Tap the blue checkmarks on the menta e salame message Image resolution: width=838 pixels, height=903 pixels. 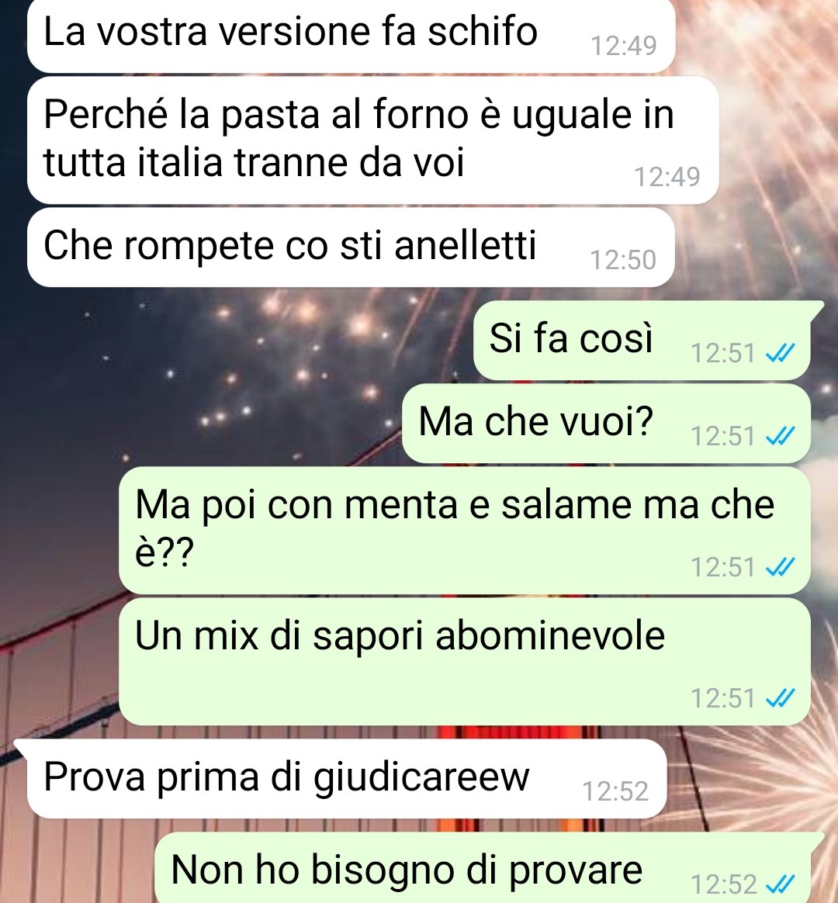[780, 567]
